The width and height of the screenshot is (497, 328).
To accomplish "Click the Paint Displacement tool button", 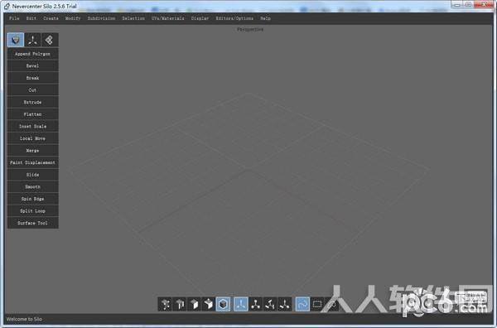I will 32,162.
